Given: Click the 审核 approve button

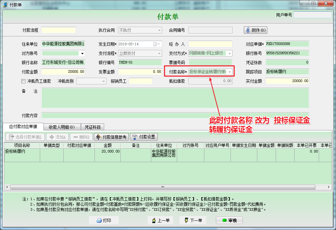Looking at the screenshot, I should click(x=229, y=220).
